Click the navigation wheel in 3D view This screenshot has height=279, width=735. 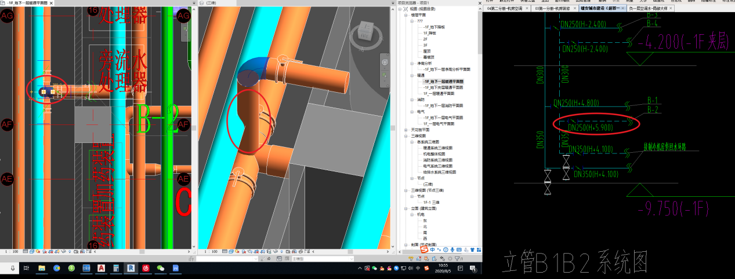[x=384, y=61]
